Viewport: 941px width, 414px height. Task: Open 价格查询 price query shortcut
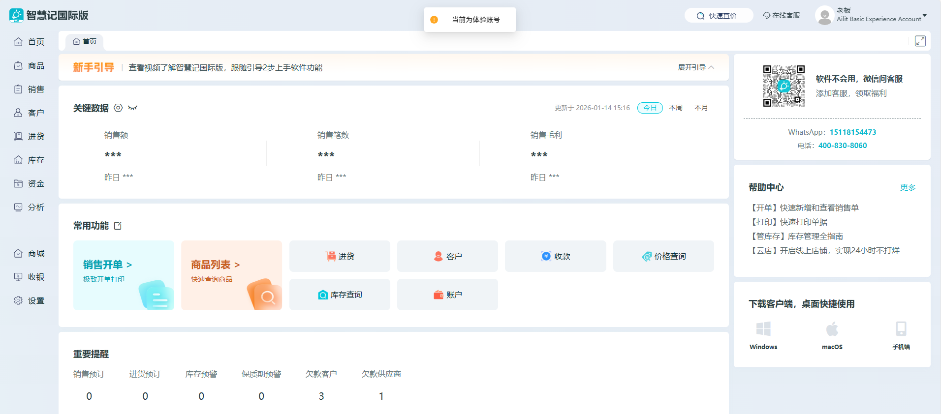663,256
